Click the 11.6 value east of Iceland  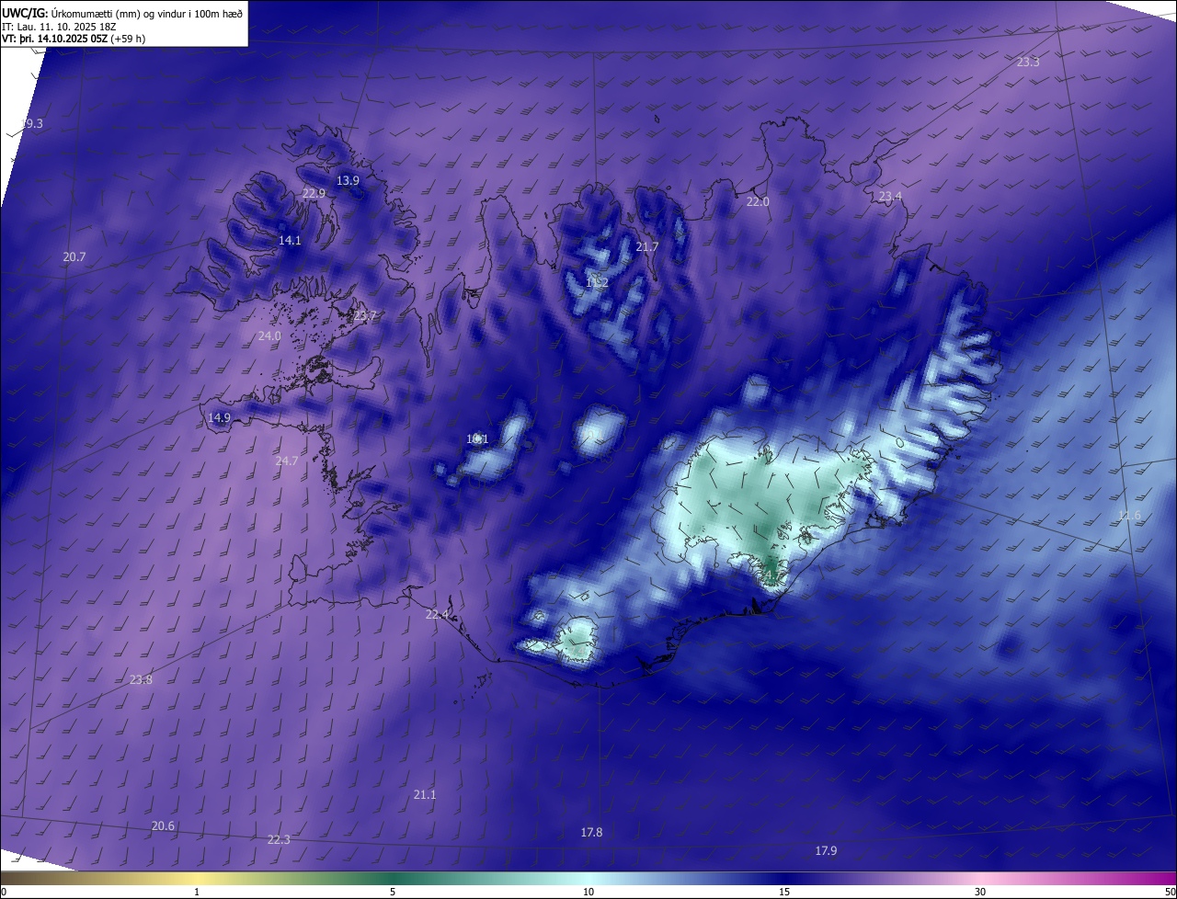1129,515
